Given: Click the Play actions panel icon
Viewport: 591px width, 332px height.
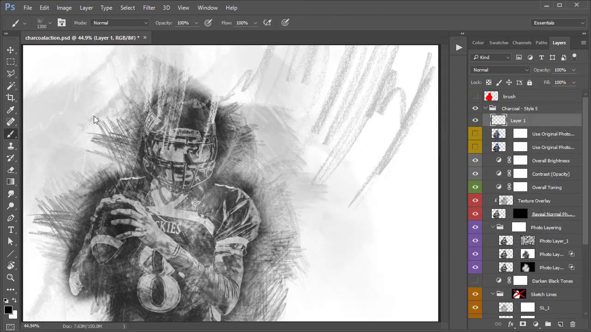Looking at the screenshot, I should 459,47.
